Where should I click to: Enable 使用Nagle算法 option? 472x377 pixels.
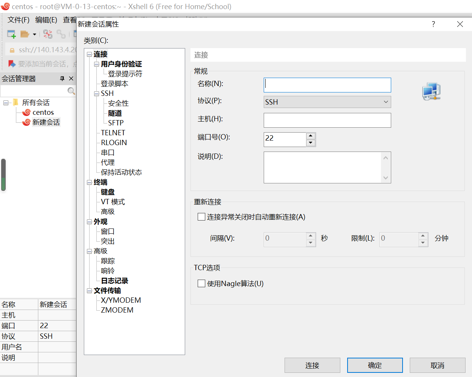[x=201, y=283]
